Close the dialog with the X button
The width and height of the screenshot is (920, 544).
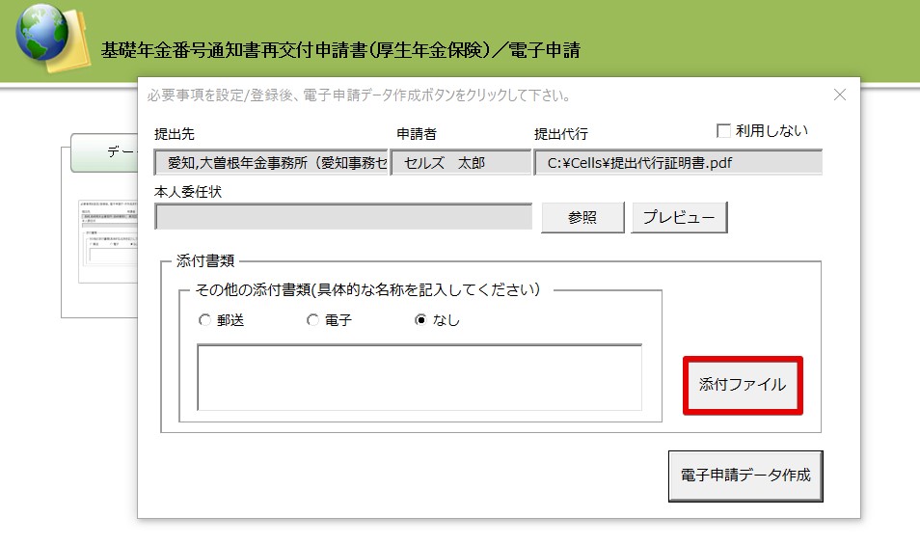(x=840, y=95)
